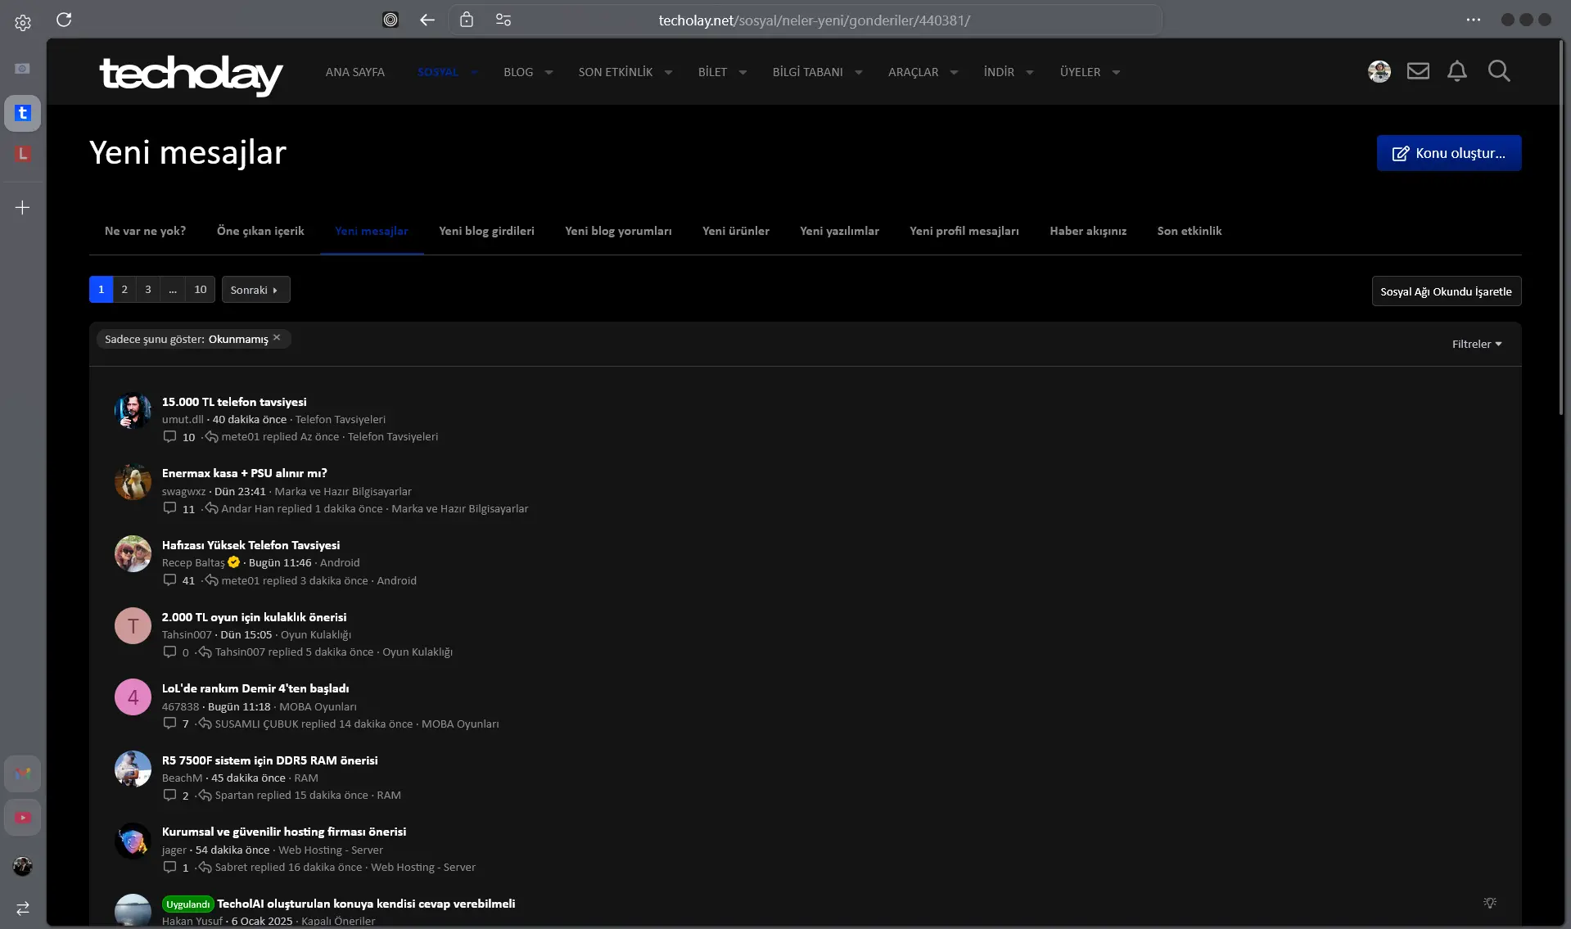The width and height of the screenshot is (1571, 929).
Task: Expand the Filtreler dropdown
Action: click(1477, 344)
